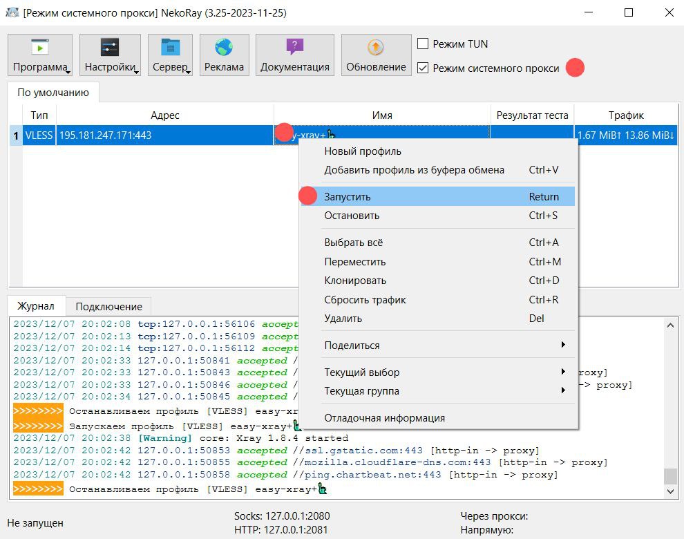This screenshot has height=539, width=684.
Task: Open the Настройки sliders icon
Action: coord(110,48)
